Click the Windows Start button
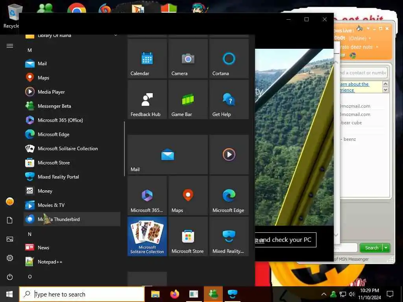403x302 pixels. tap(9, 294)
